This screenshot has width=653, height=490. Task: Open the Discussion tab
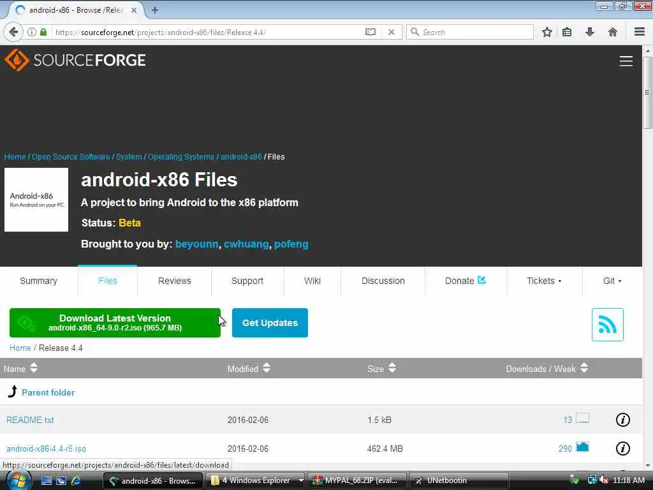pos(383,281)
